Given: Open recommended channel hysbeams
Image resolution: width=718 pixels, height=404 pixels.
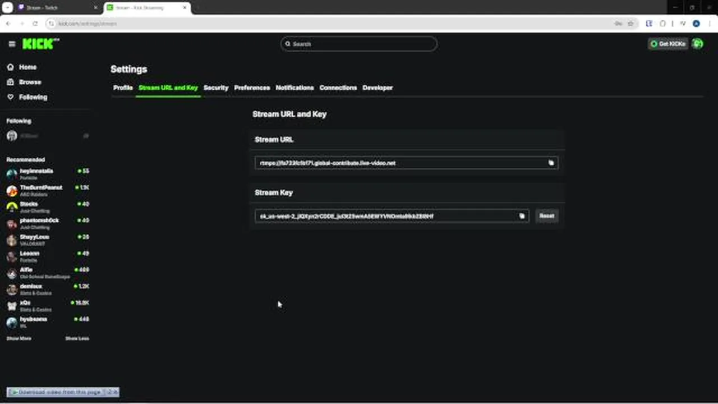Looking at the screenshot, I should 48,322.
